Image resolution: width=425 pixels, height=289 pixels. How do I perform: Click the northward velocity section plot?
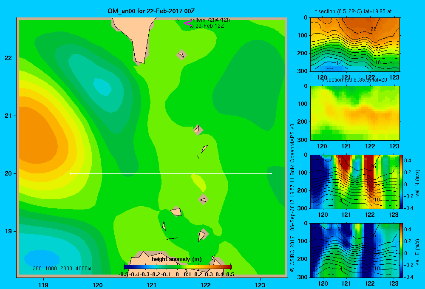[x=355, y=181]
